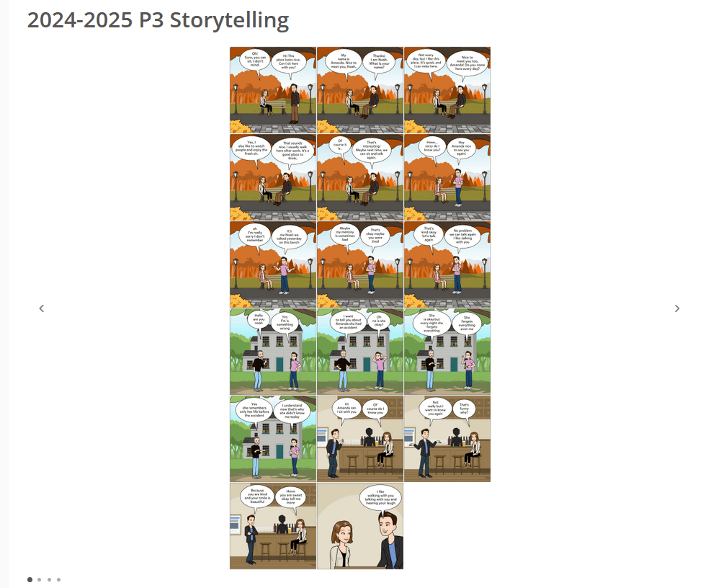This screenshot has height=588, width=711.
Task: Select the 'Not every day' park bench panel
Action: tap(447, 90)
